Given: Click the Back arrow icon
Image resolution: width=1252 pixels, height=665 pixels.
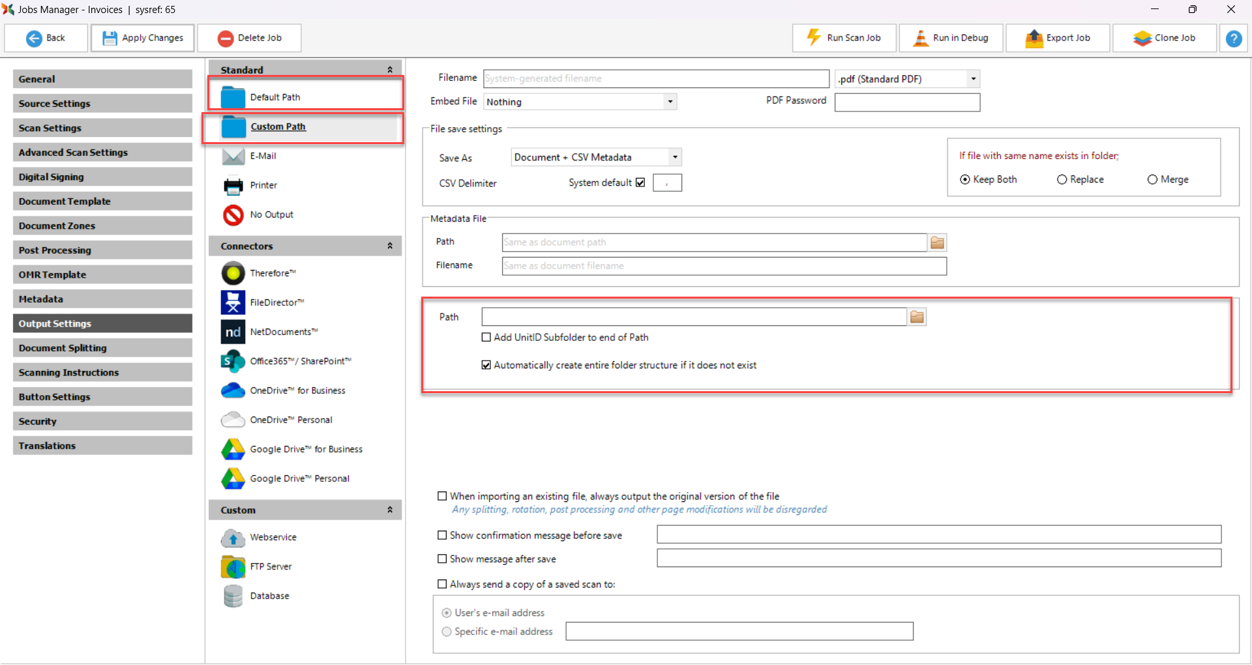Looking at the screenshot, I should 34,38.
